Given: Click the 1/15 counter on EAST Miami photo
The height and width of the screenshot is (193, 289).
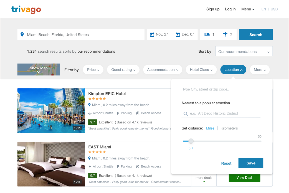Looking at the screenshot, I should coord(77,182).
